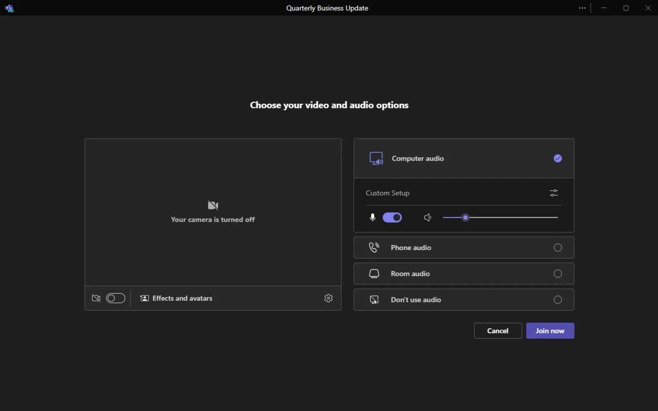Click the Effects and avatars icon

pyautogui.click(x=144, y=298)
